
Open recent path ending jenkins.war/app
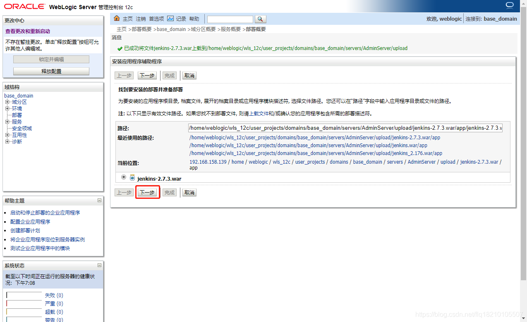[308, 145]
